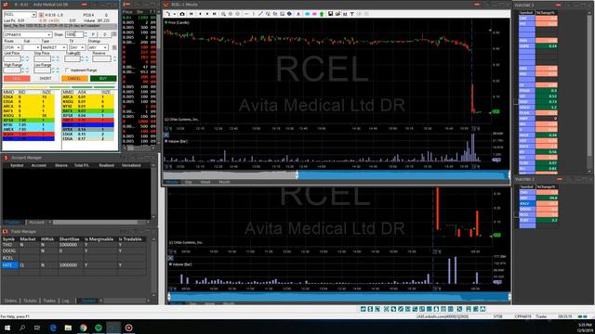Image resolution: width=595 pixels, height=334 pixels.
Task: Select the text annotation T tool
Action: point(351,14)
